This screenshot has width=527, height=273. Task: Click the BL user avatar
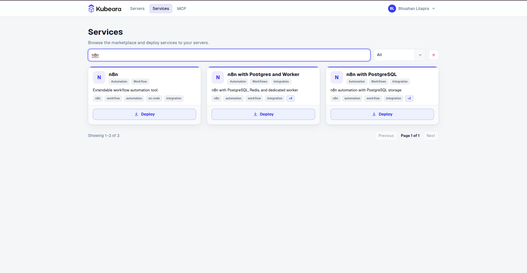392,9
